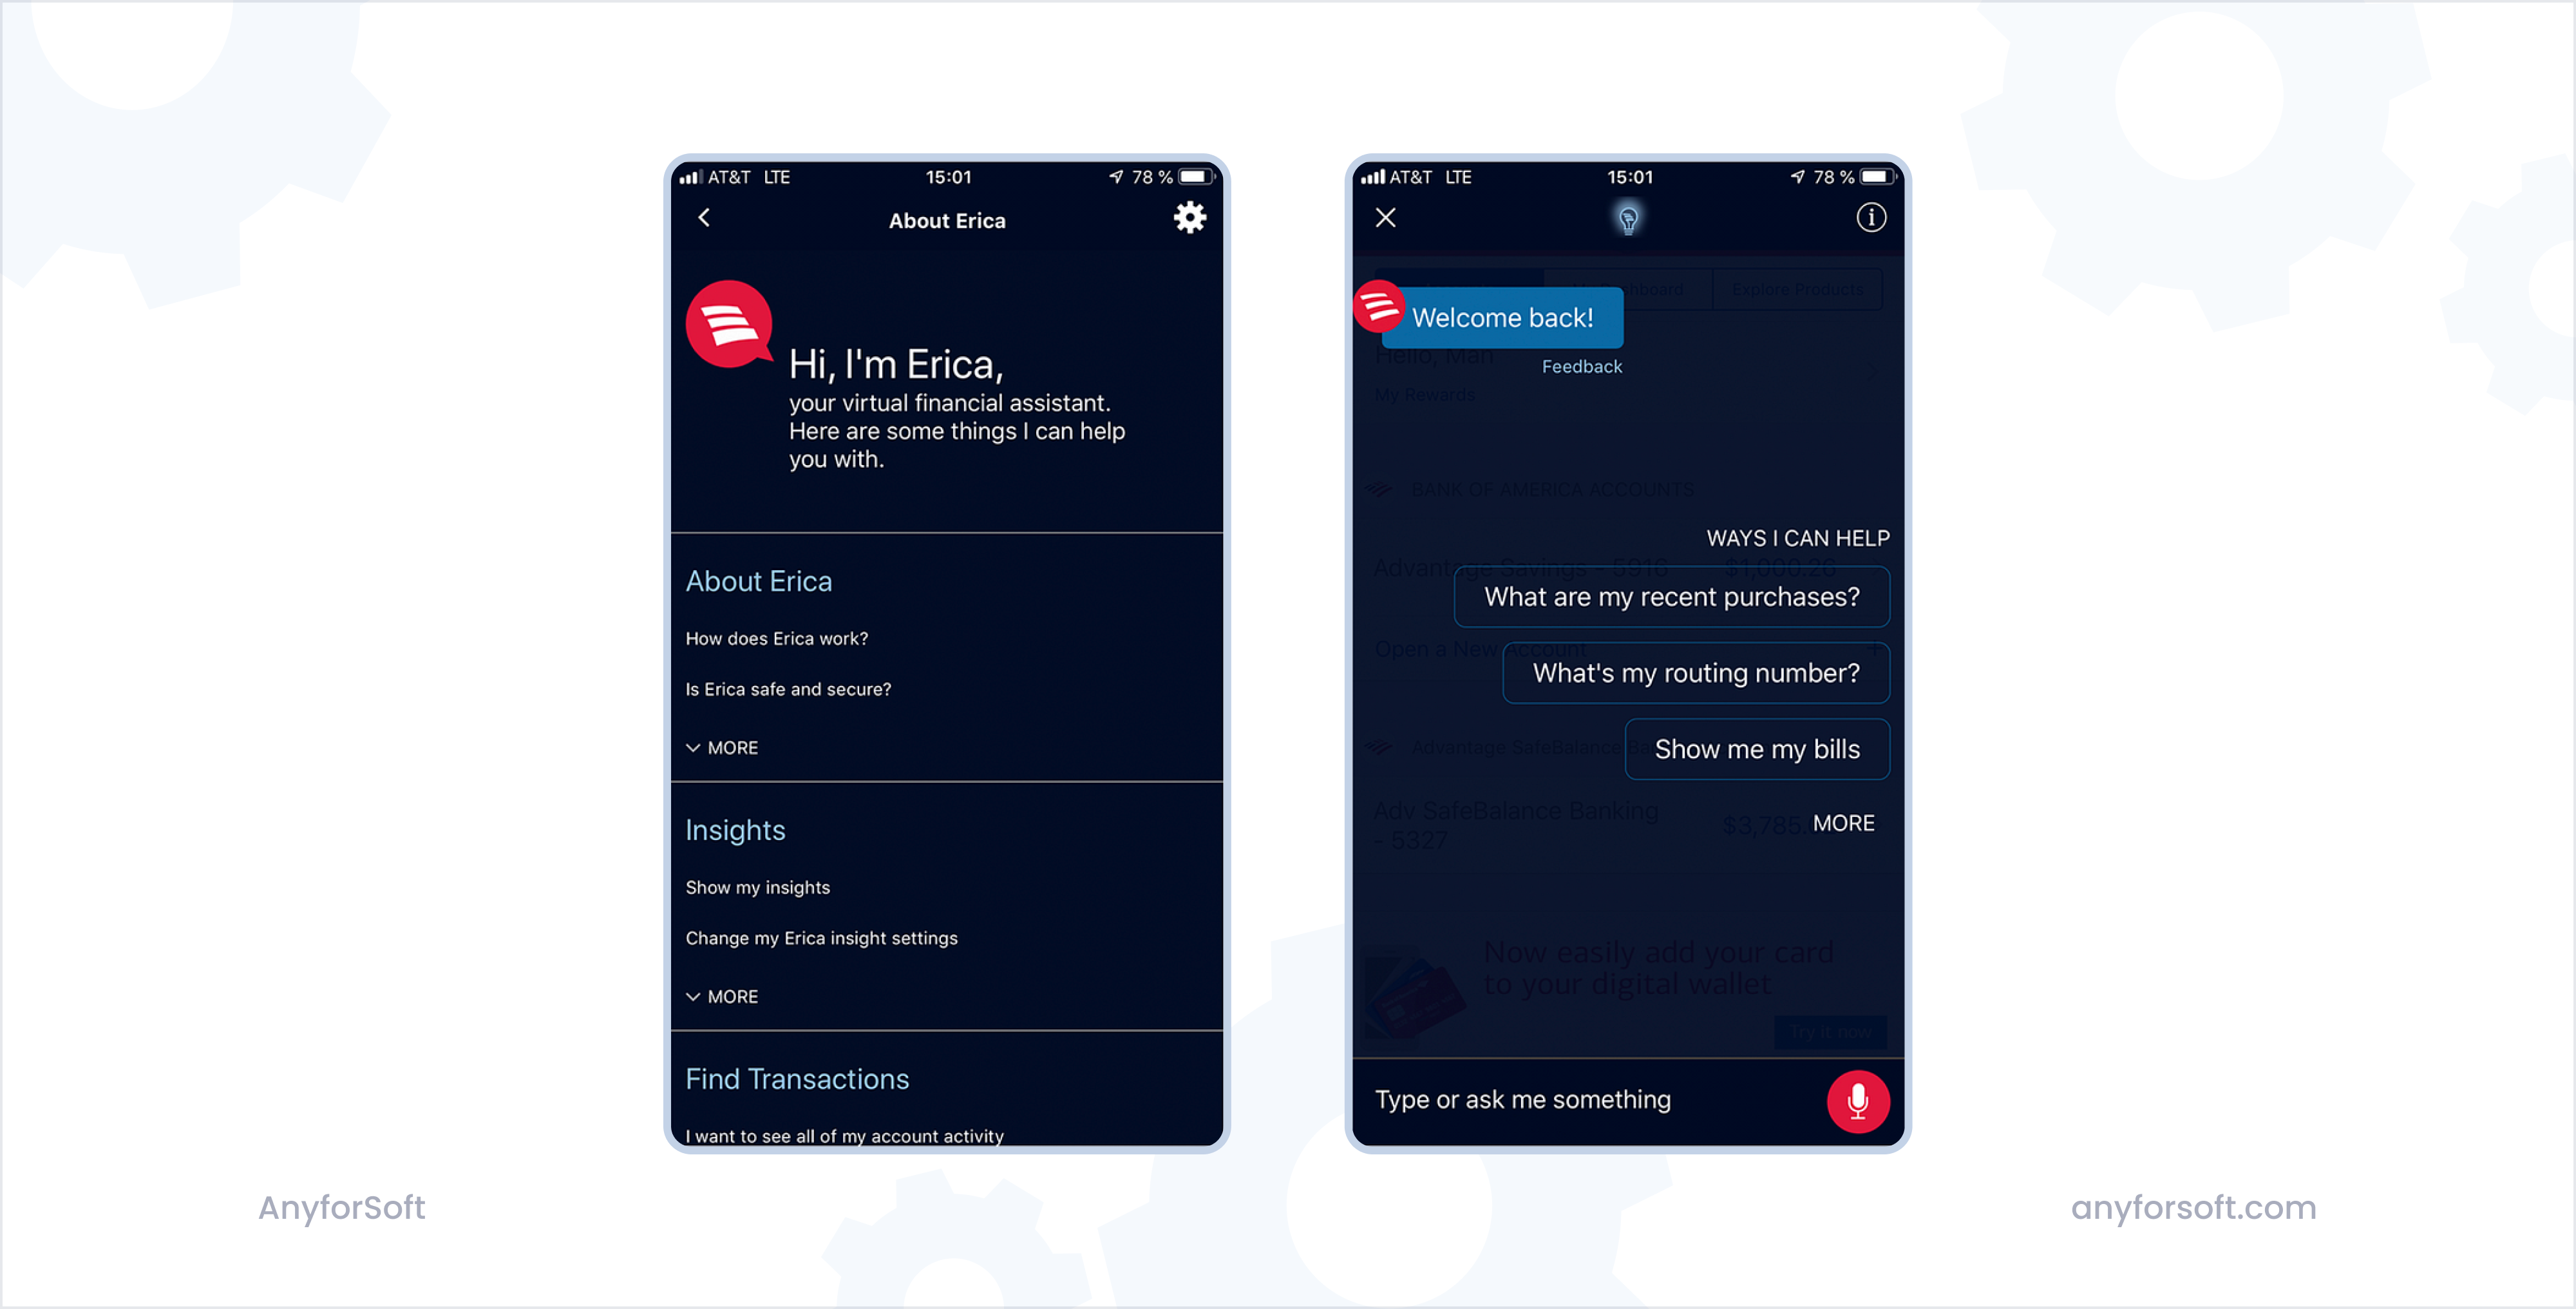Screen dimensions: 2576x1309
Task: Expand the Insights MORE section
Action: point(721,995)
